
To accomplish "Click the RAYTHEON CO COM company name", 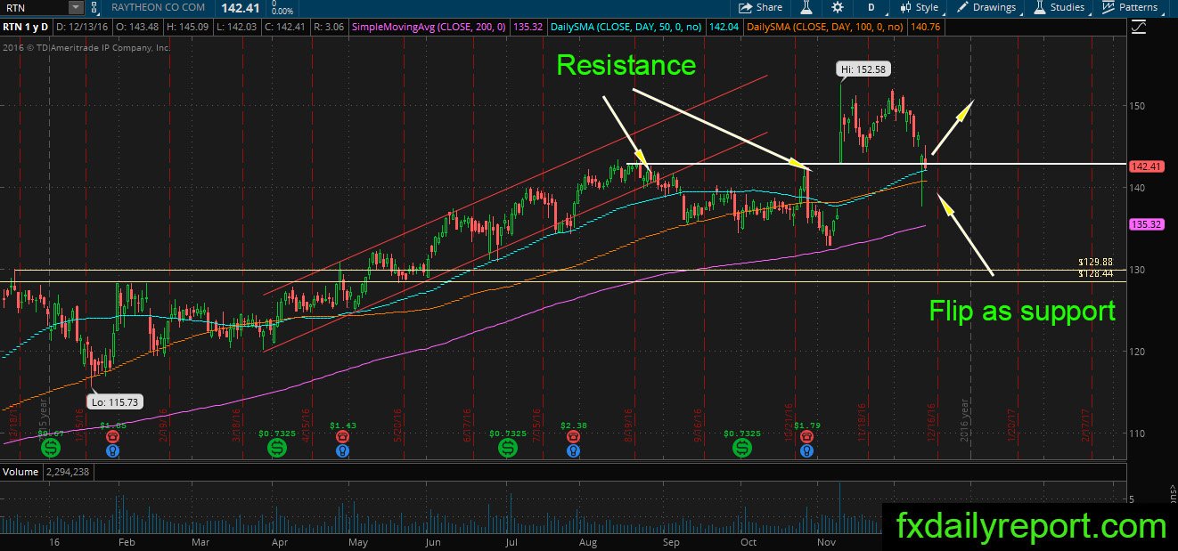I will (158, 8).
